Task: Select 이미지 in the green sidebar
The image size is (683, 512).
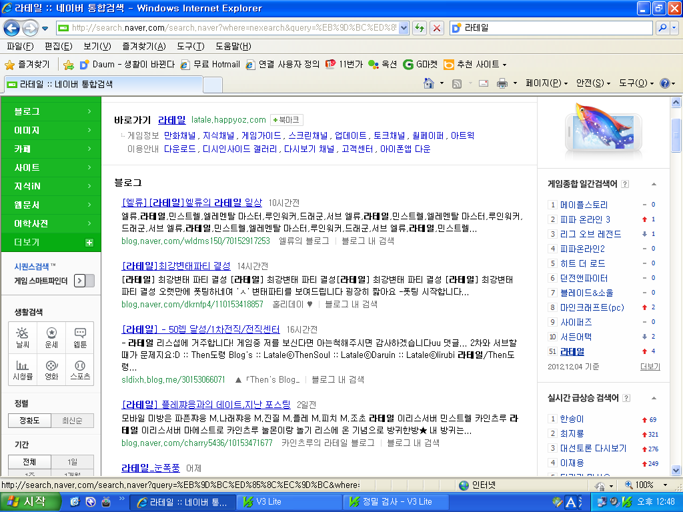Action: pos(51,130)
